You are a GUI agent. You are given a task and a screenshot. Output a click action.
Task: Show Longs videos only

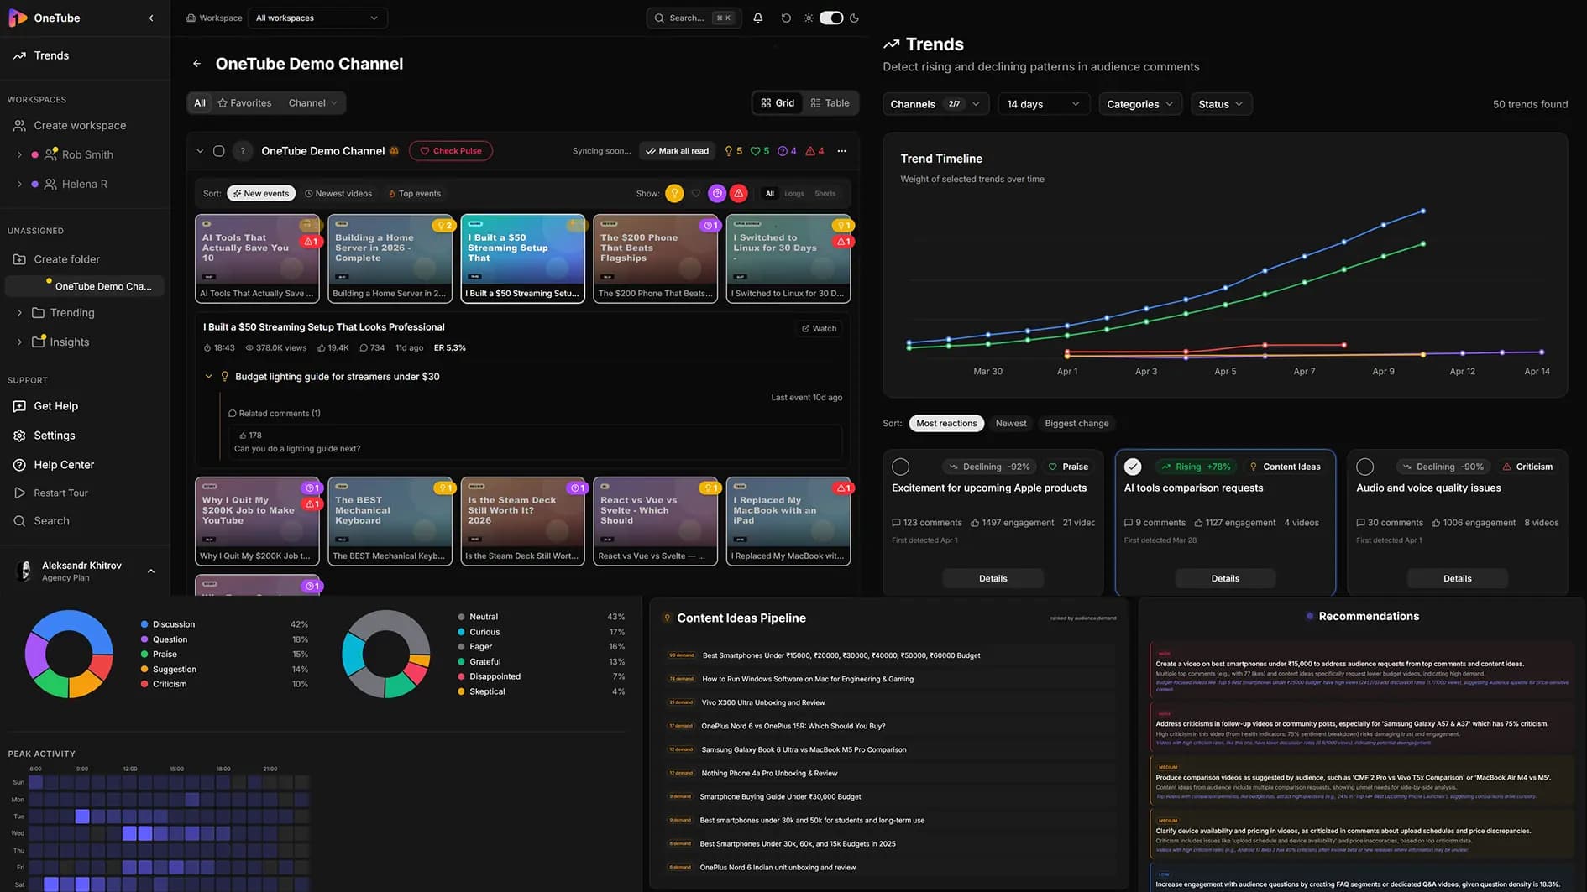click(794, 194)
